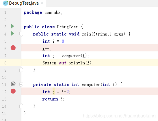158x121 pixels.
Task: Click the com.hbk package name
Action: (x=53, y=12)
